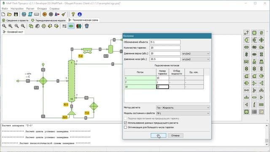This screenshot has height=152, width=270.
Task: Click the 25 C stream labels icon
Action: [65, 26]
